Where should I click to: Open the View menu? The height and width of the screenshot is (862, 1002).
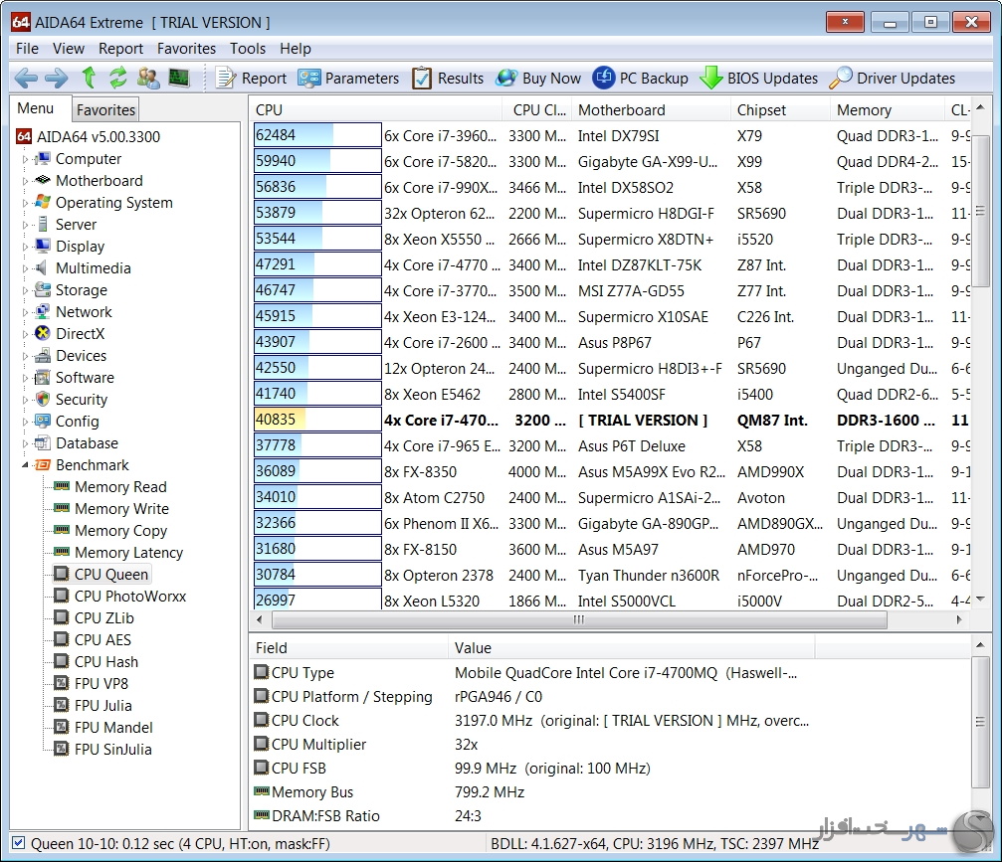click(69, 49)
